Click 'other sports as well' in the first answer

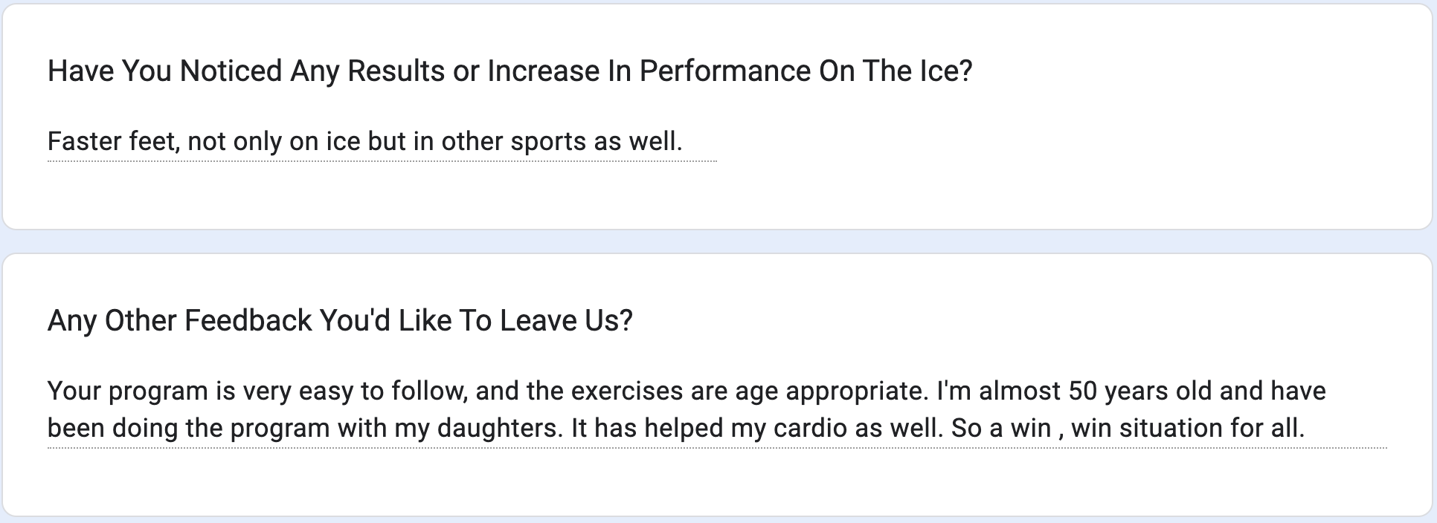562,142
